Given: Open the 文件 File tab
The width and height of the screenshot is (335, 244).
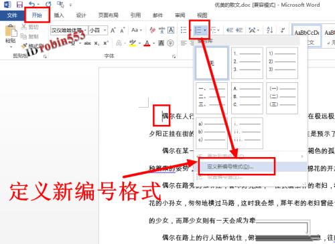Looking at the screenshot, I should 12,15.
